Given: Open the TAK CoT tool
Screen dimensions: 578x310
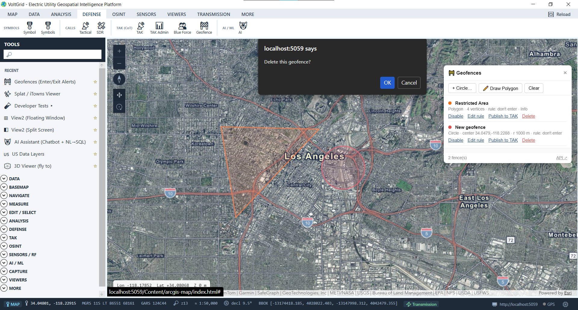Looking at the screenshot, I should coord(140,28).
